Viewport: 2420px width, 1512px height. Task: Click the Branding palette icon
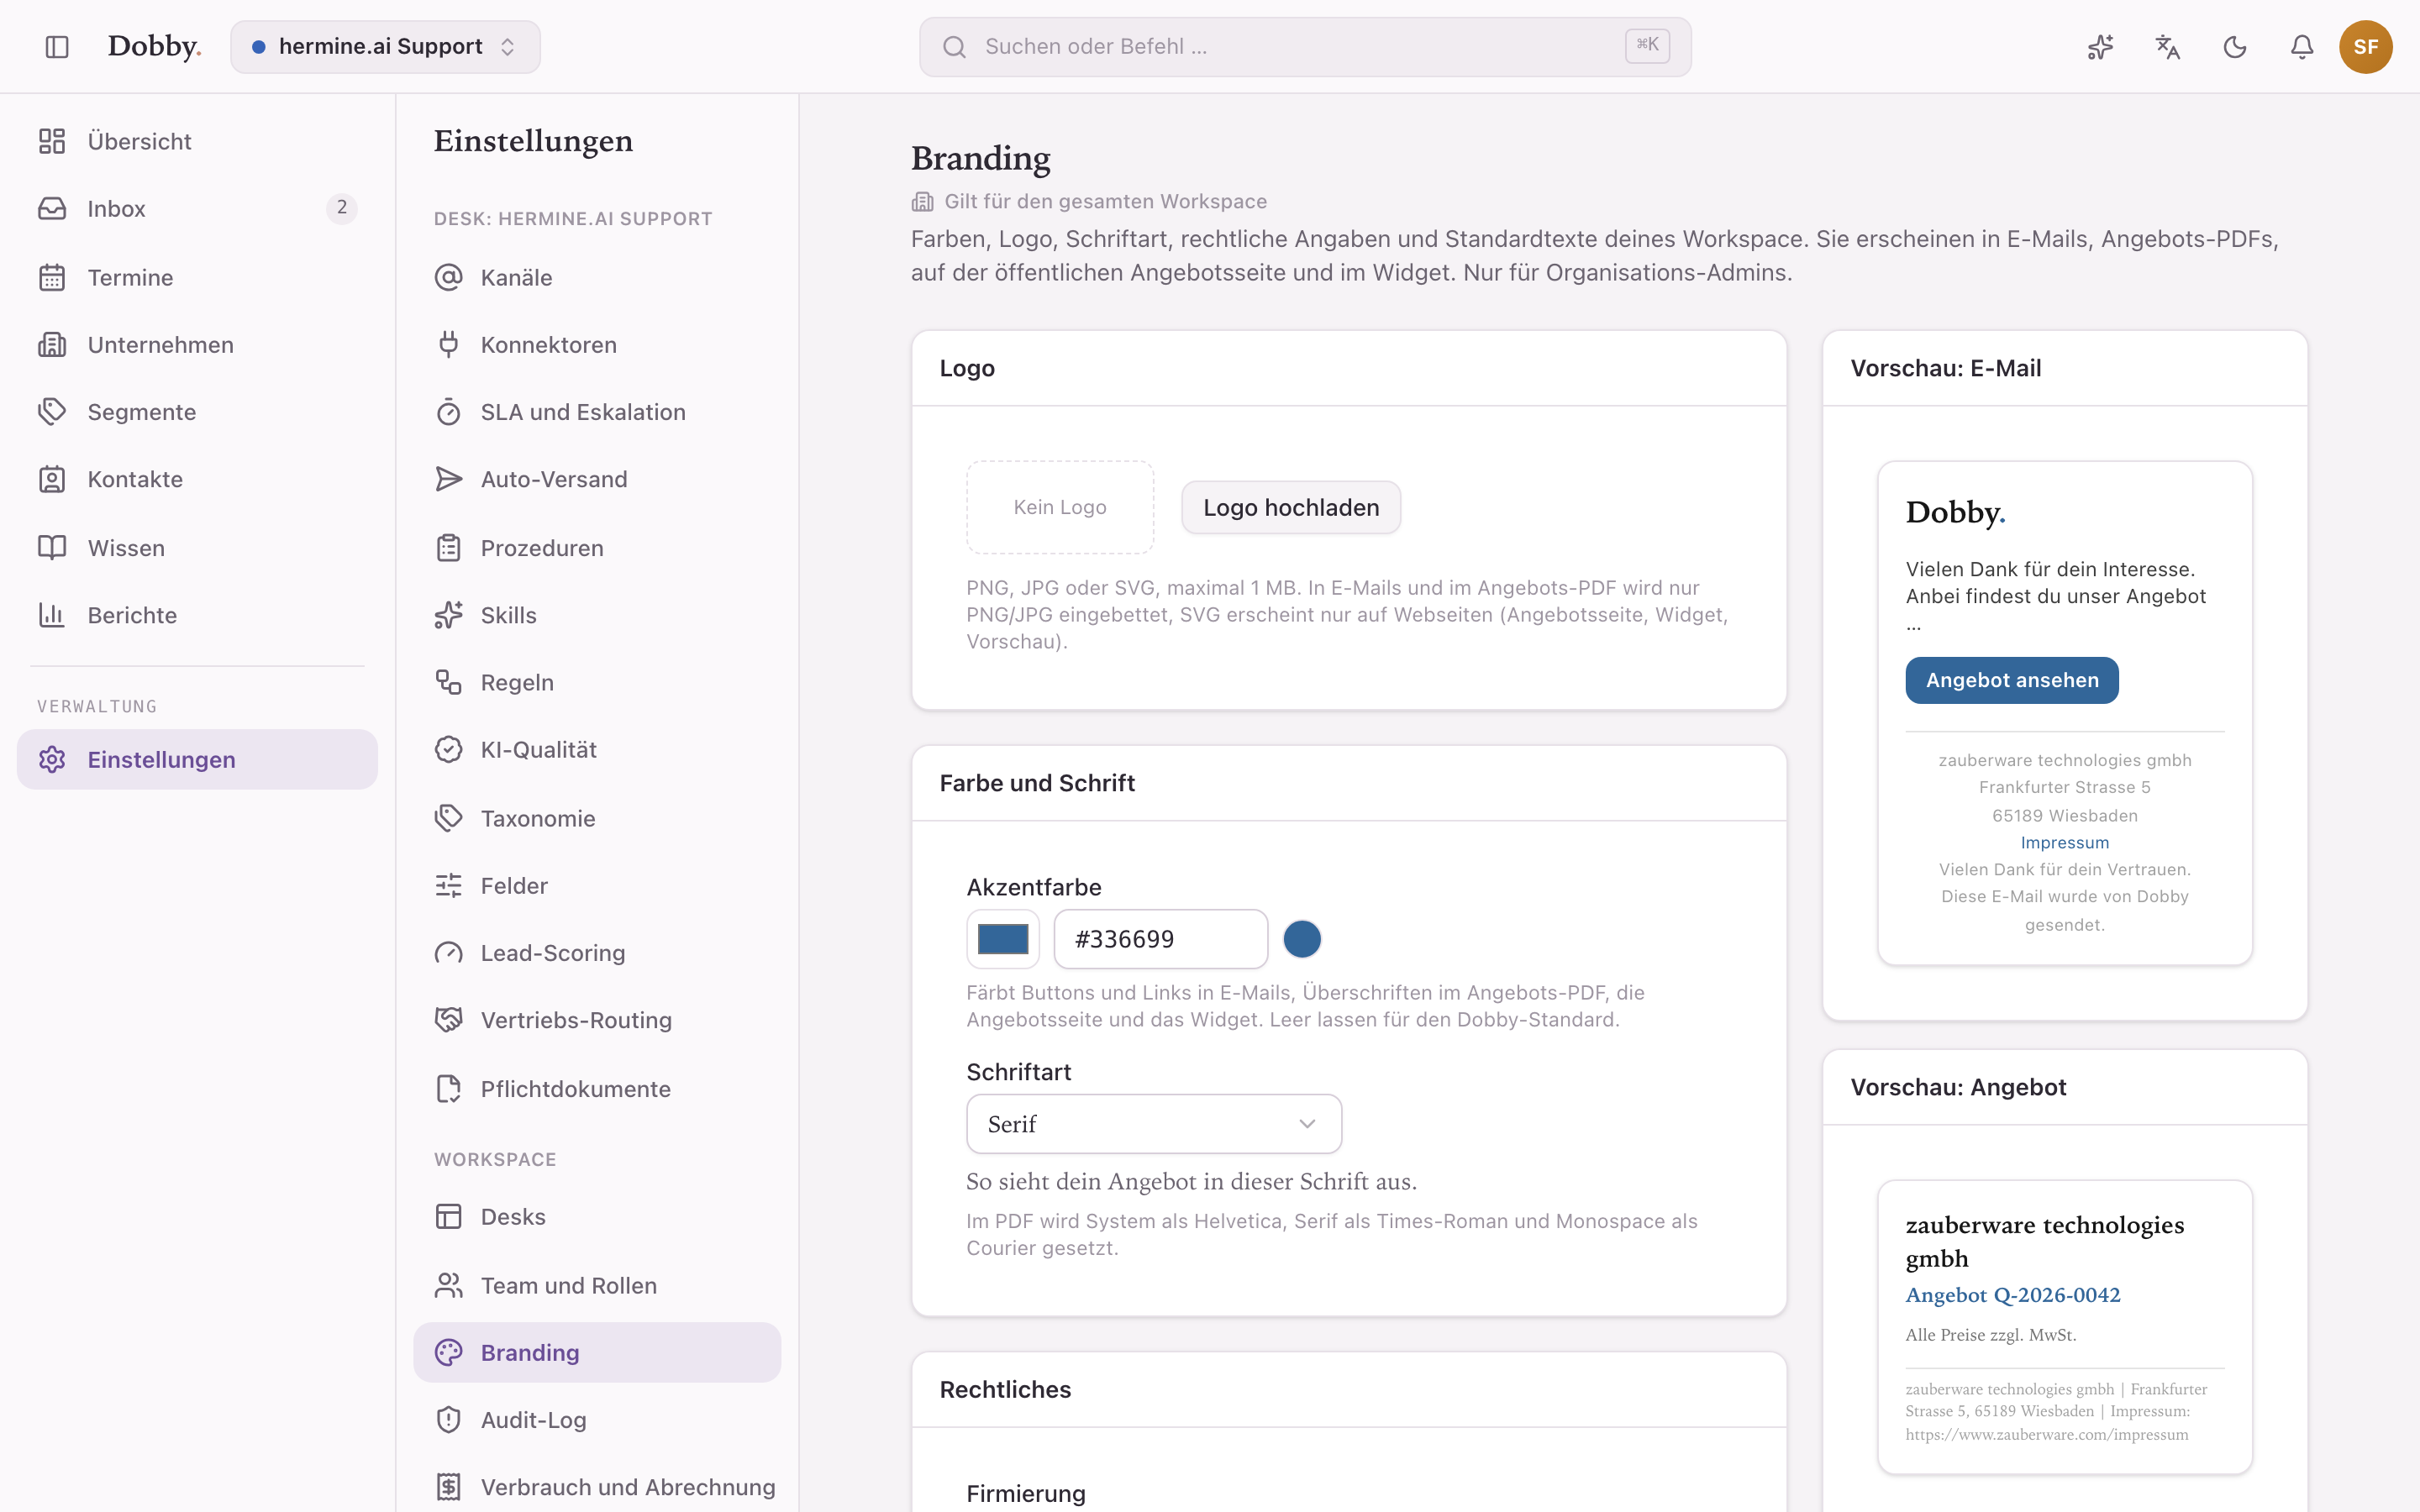click(x=449, y=1352)
